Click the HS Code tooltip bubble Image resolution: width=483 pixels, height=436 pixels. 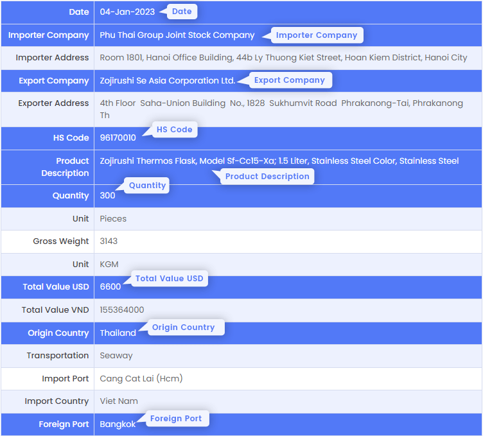[175, 129]
